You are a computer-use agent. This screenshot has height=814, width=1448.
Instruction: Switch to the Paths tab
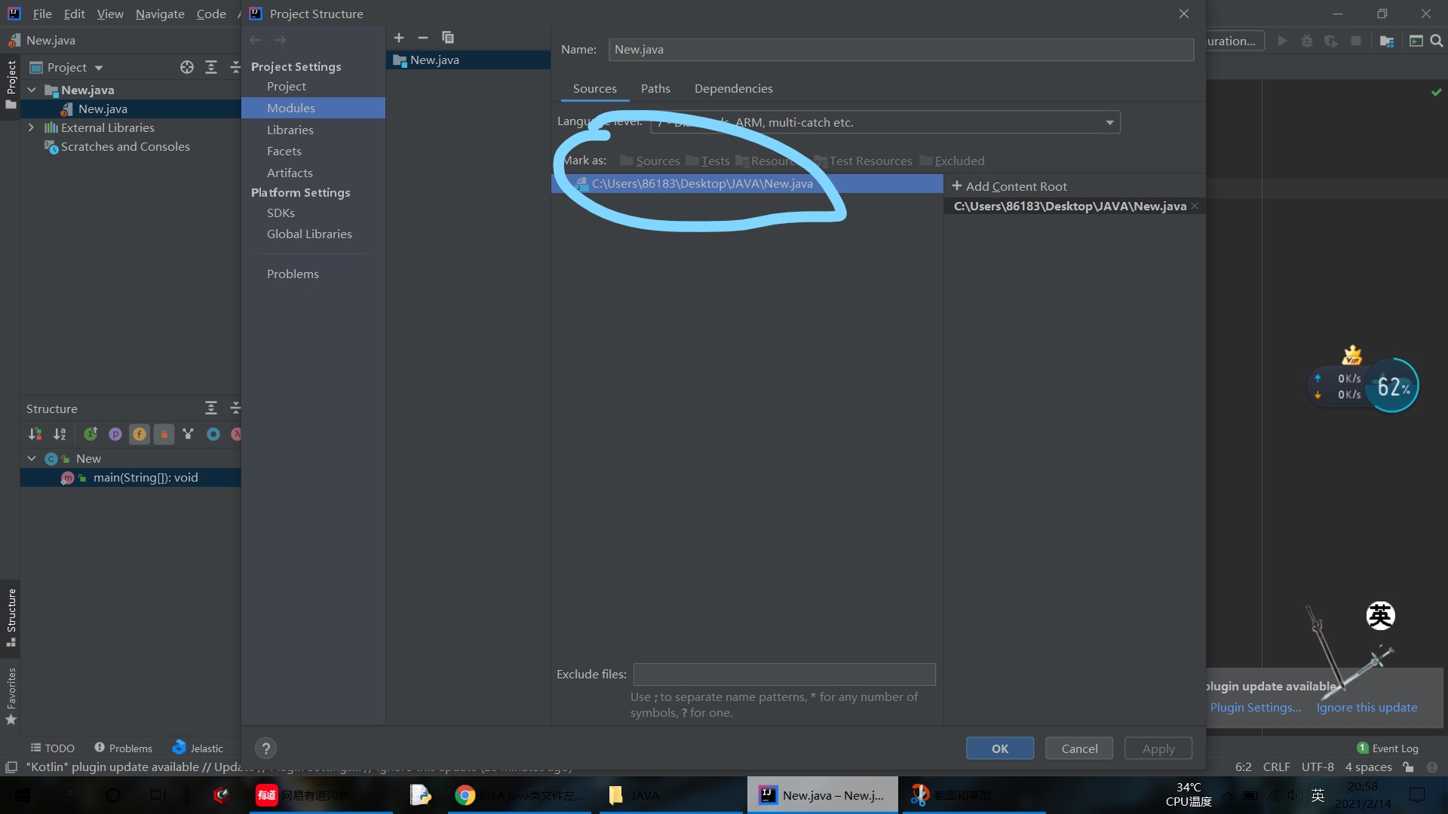pos(655,88)
